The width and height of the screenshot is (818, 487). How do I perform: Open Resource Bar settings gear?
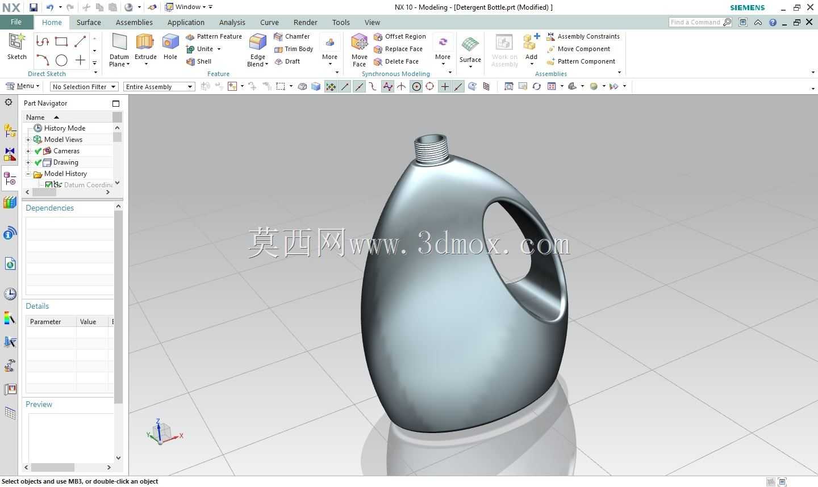click(x=9, y=102)
